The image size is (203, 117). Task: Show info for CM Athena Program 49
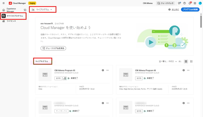[x=103, y=70]
